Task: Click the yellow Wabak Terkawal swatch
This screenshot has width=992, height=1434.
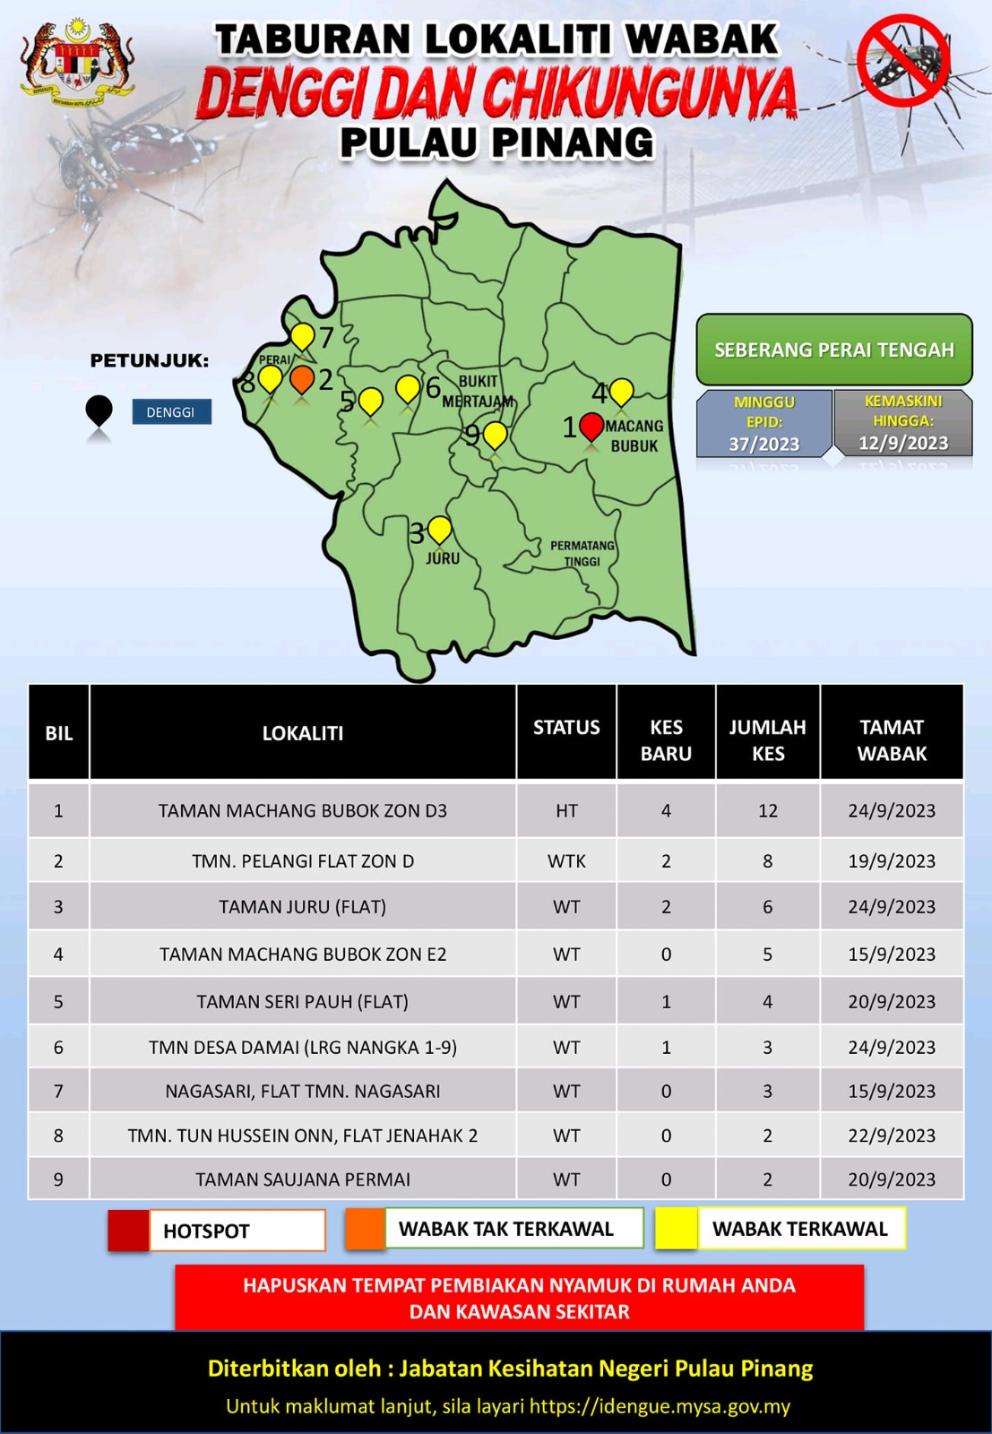Action: [677, 1229]
